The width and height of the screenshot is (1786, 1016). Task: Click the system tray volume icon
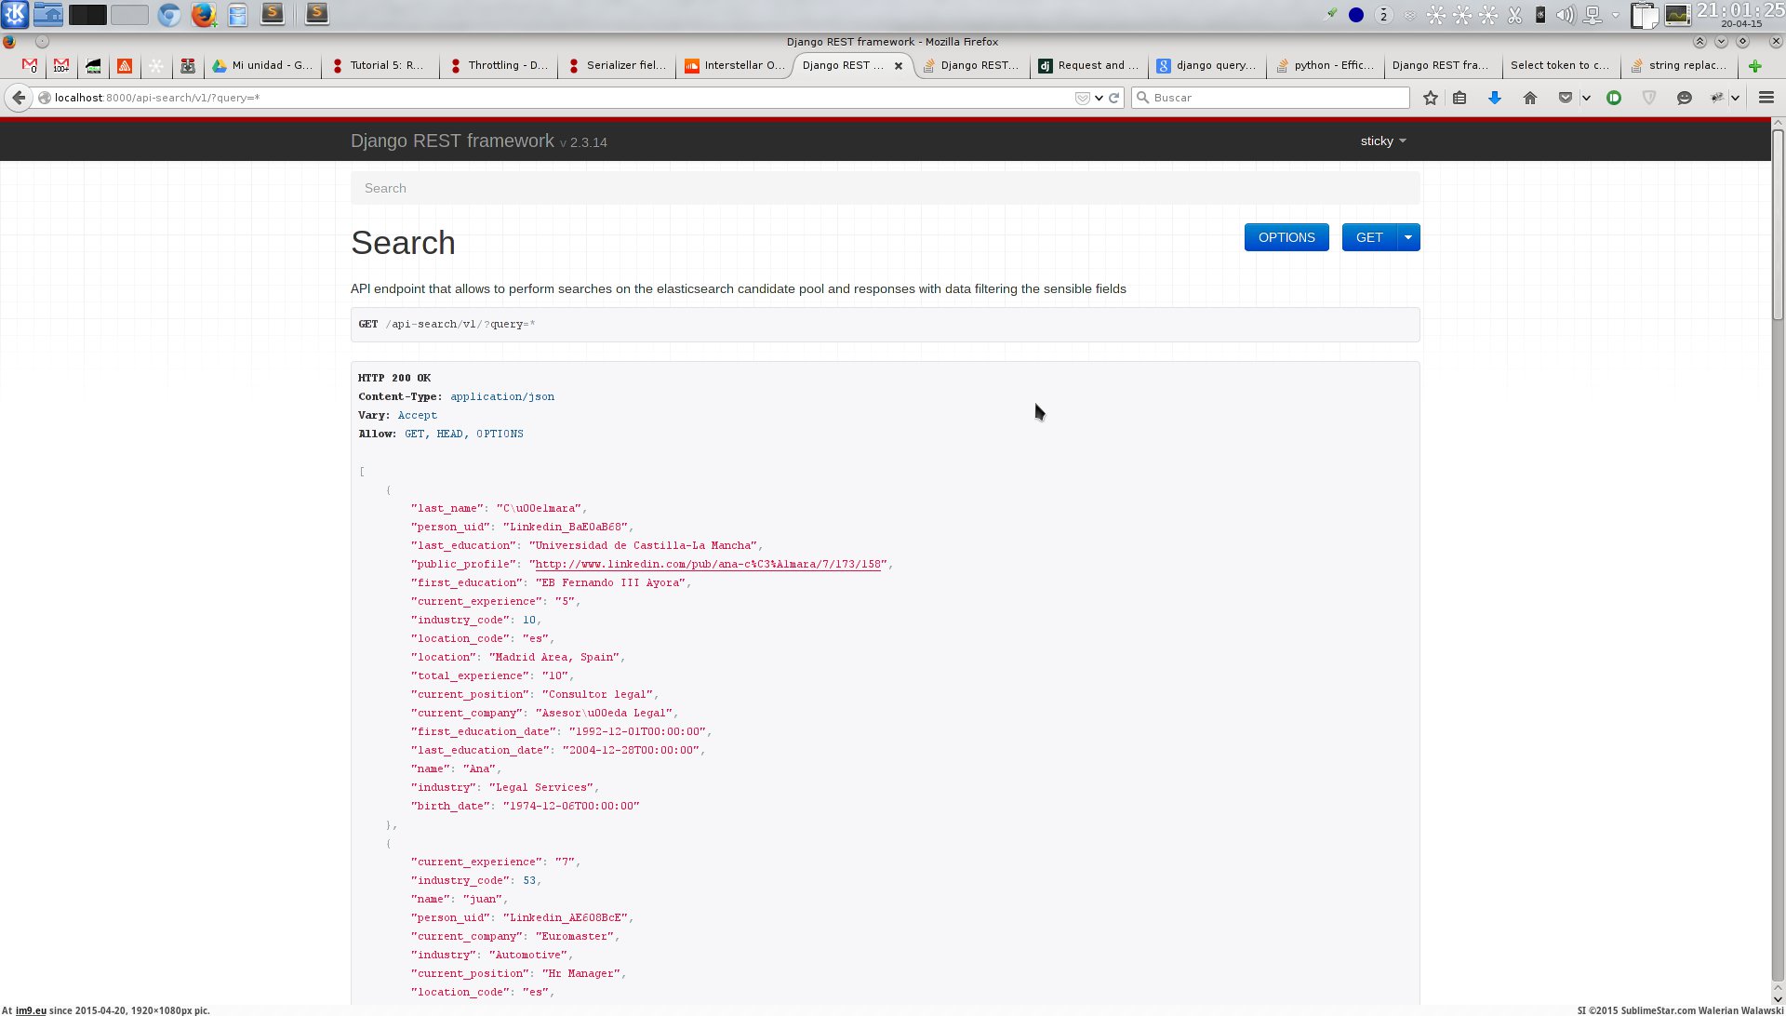[x=1566, y=15]
